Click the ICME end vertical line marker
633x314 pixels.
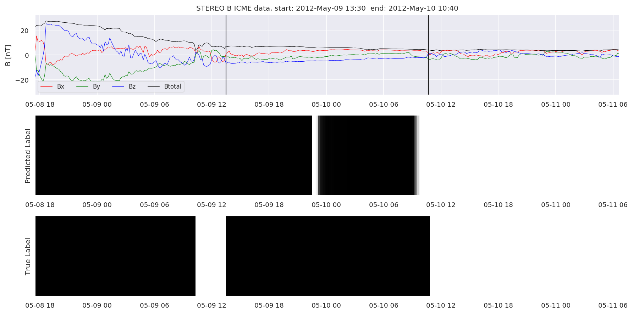click(x=428, y=55)
